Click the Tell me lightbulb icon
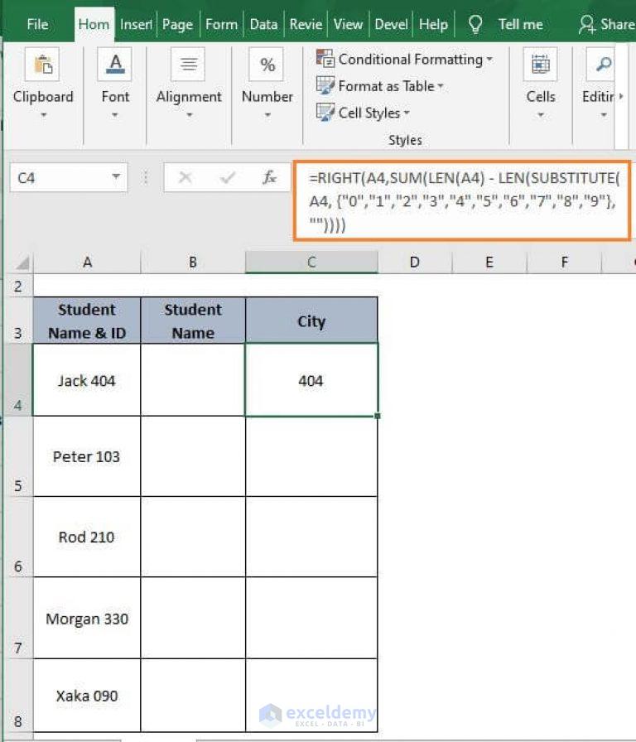The height and width of the screenshot is (742, 636). pyautogui.click(x=475, y=24)
